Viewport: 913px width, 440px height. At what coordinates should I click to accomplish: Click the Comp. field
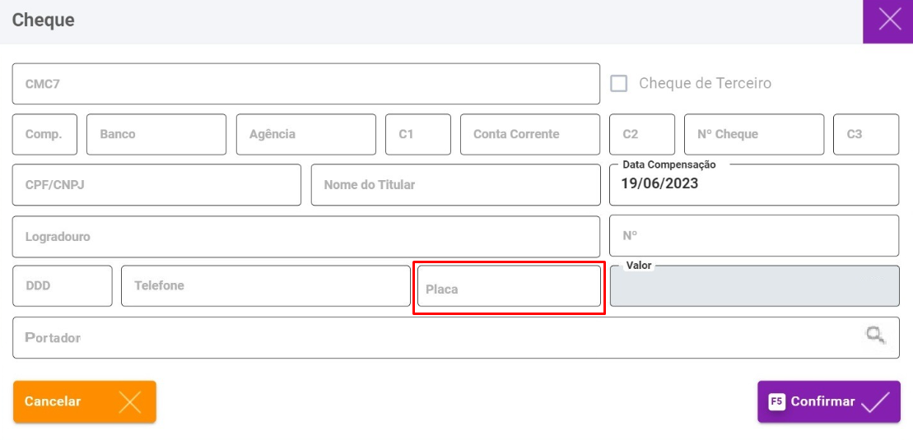(44, 134)
